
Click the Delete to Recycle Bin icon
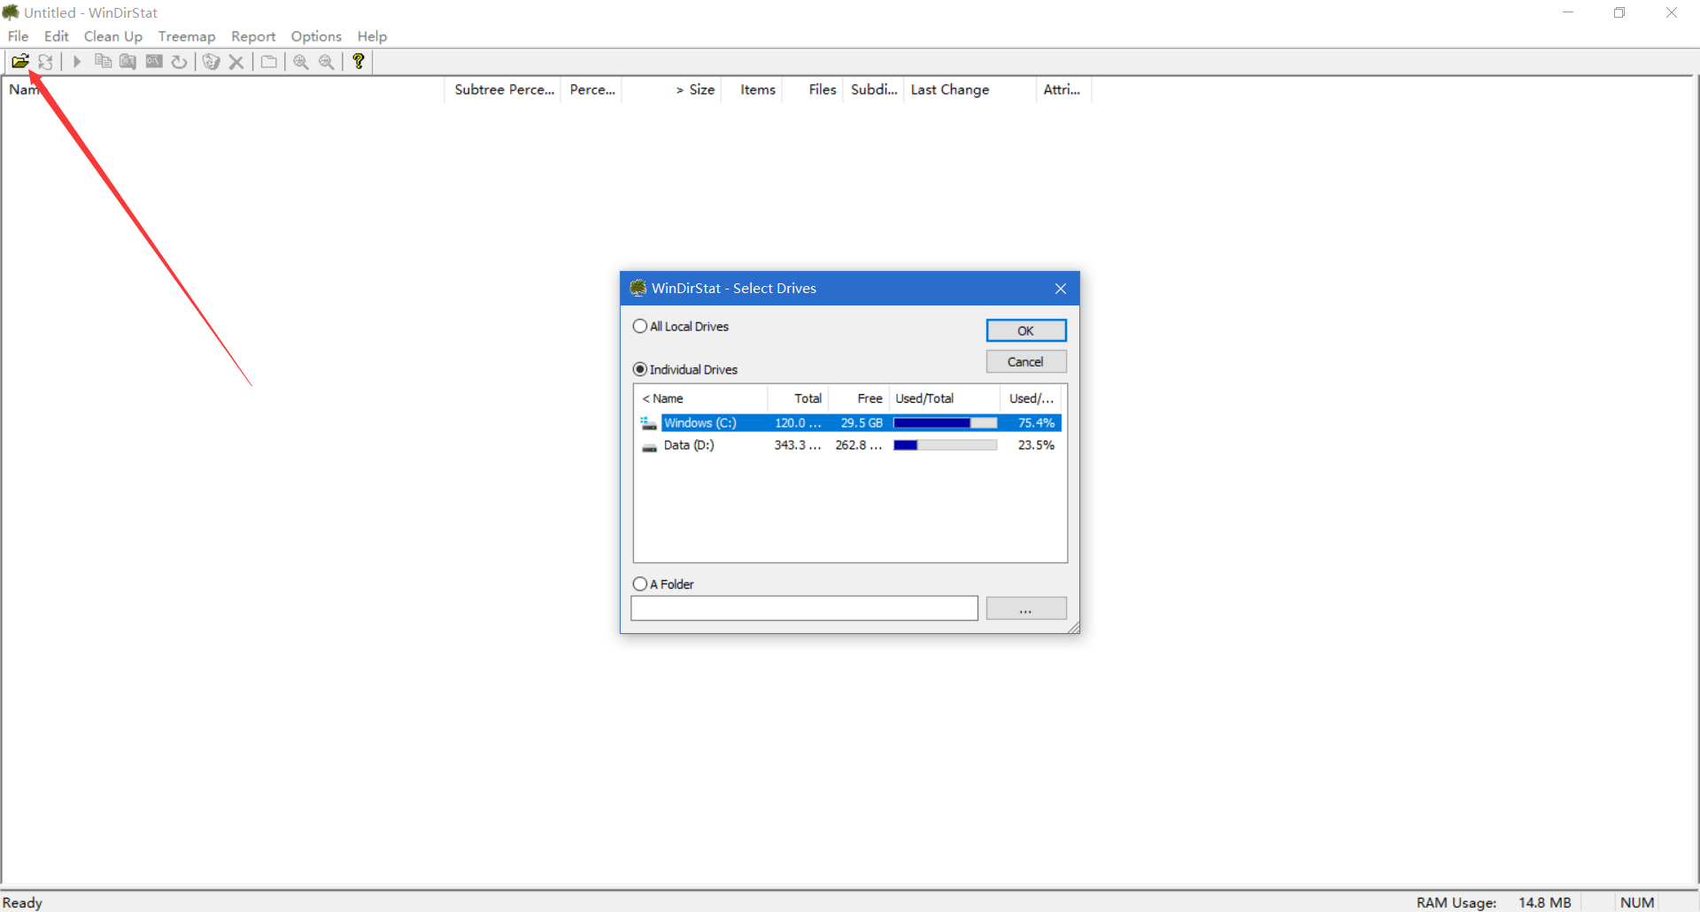point(211,61)
